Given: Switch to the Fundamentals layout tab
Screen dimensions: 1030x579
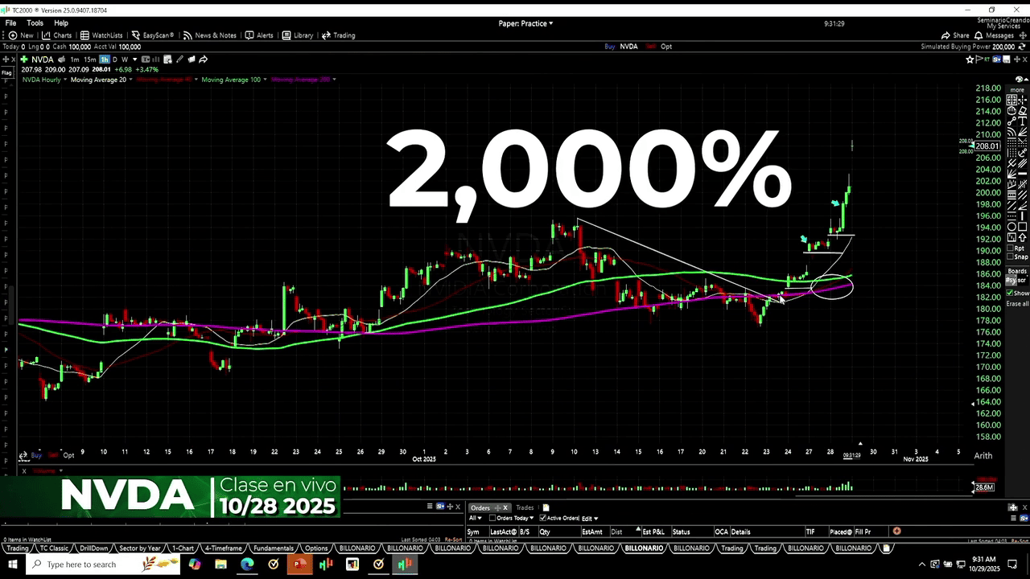Looking at the screenshot, I should point(273,548).
